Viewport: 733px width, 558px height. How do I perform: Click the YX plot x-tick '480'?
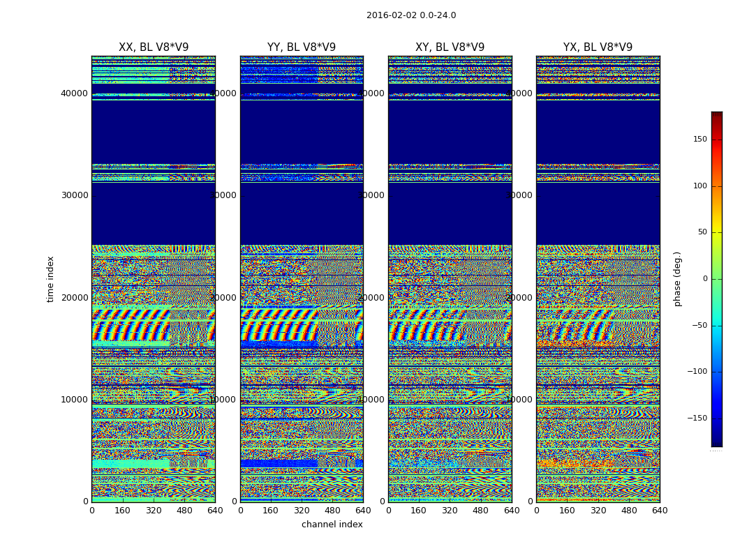tap(629, 511)
